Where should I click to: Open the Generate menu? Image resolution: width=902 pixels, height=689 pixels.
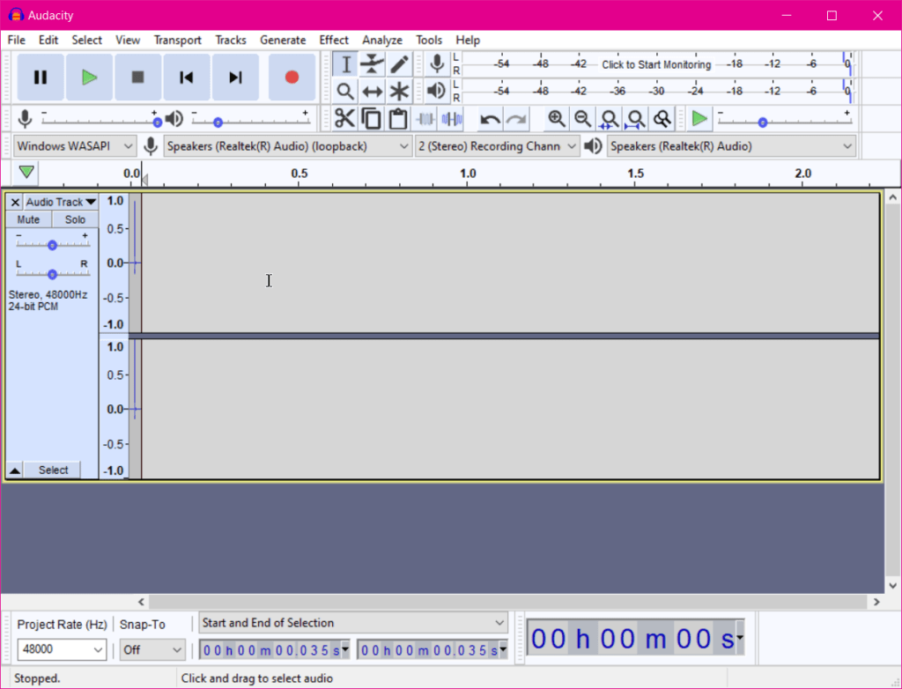coord(283,41)
